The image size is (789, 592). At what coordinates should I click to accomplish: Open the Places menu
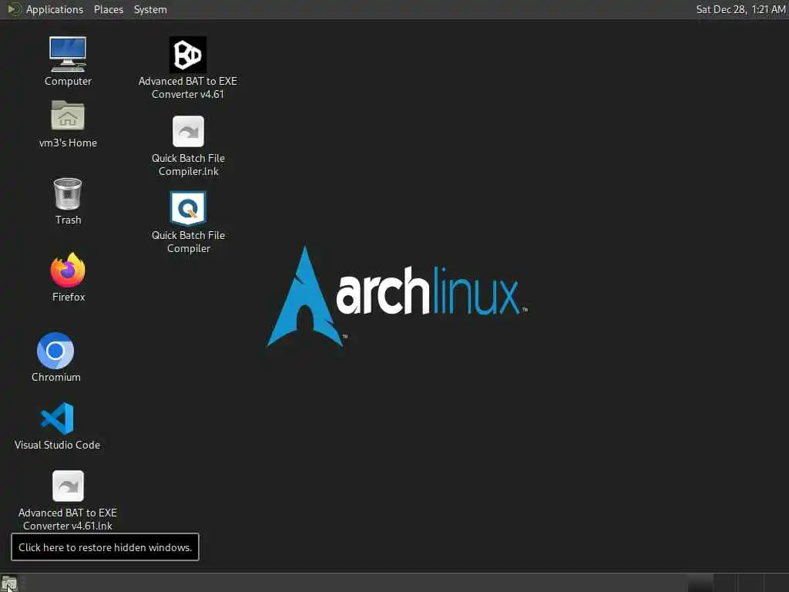click(x=108, y=9)
